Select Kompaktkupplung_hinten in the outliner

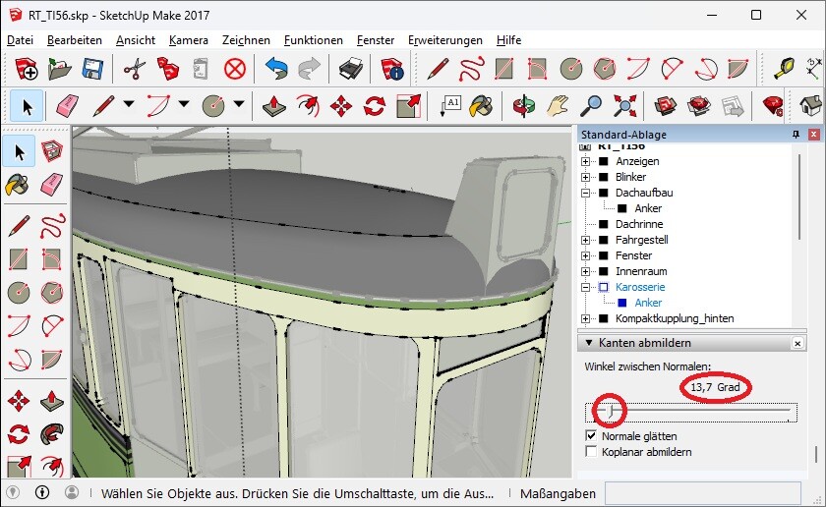pos(674,318)
